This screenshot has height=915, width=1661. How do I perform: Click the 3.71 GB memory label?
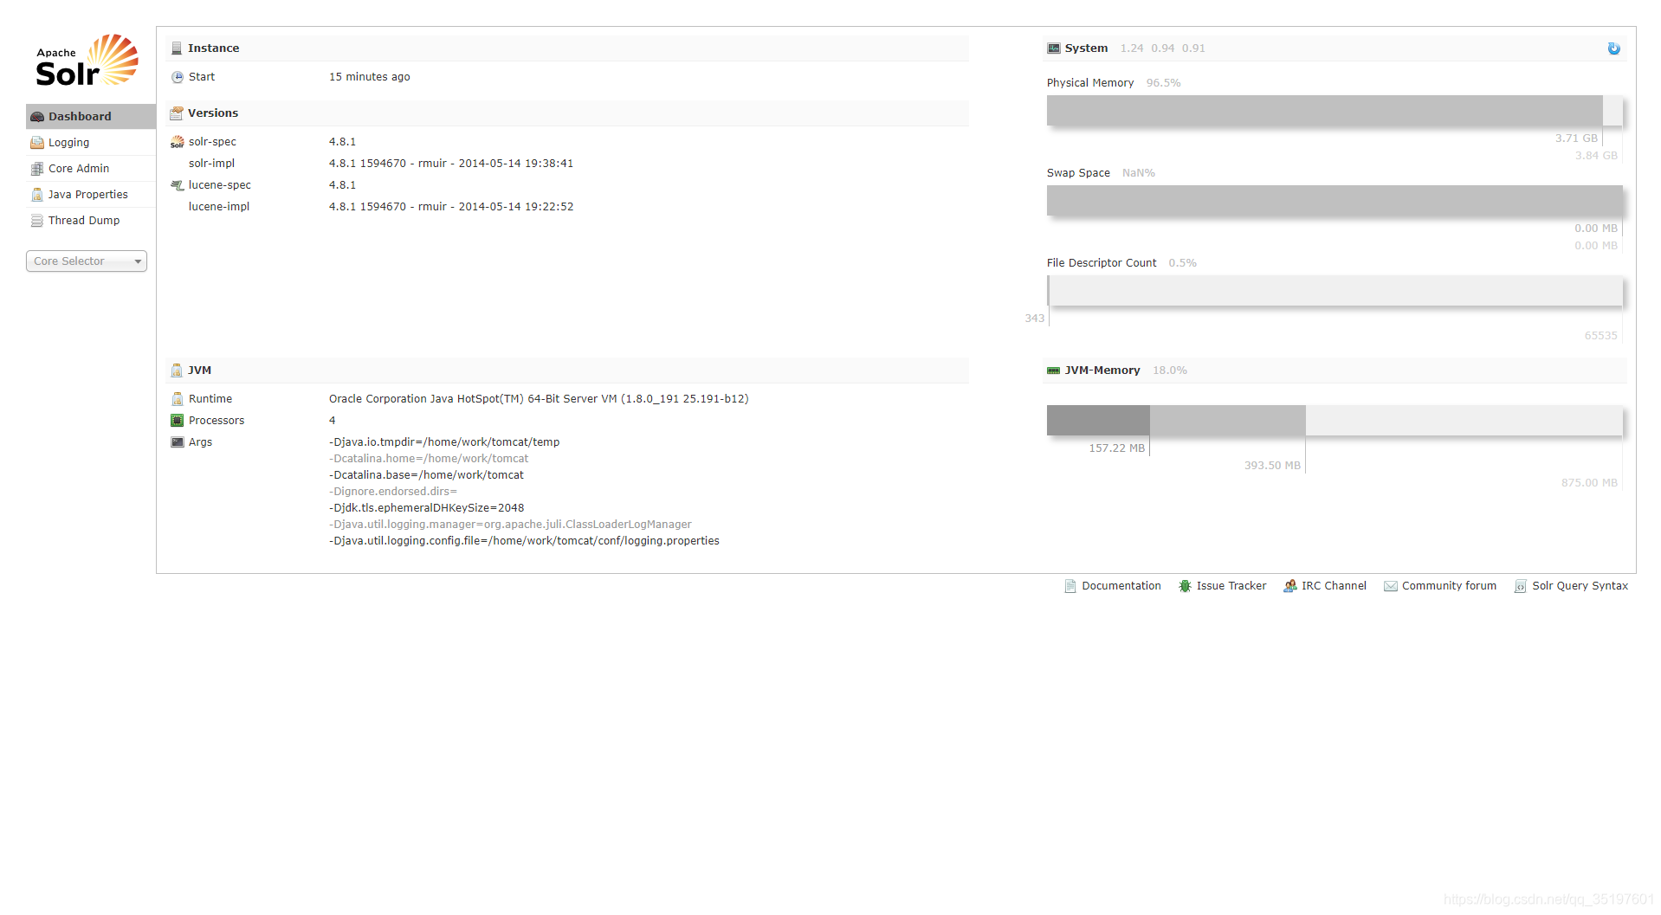pyautogui.click(x=1576, y=139)
